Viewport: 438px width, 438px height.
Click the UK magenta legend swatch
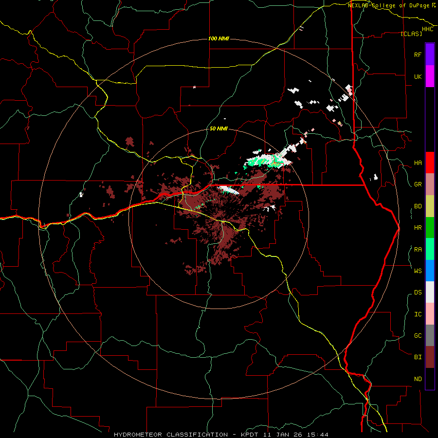tap(430, 76)
